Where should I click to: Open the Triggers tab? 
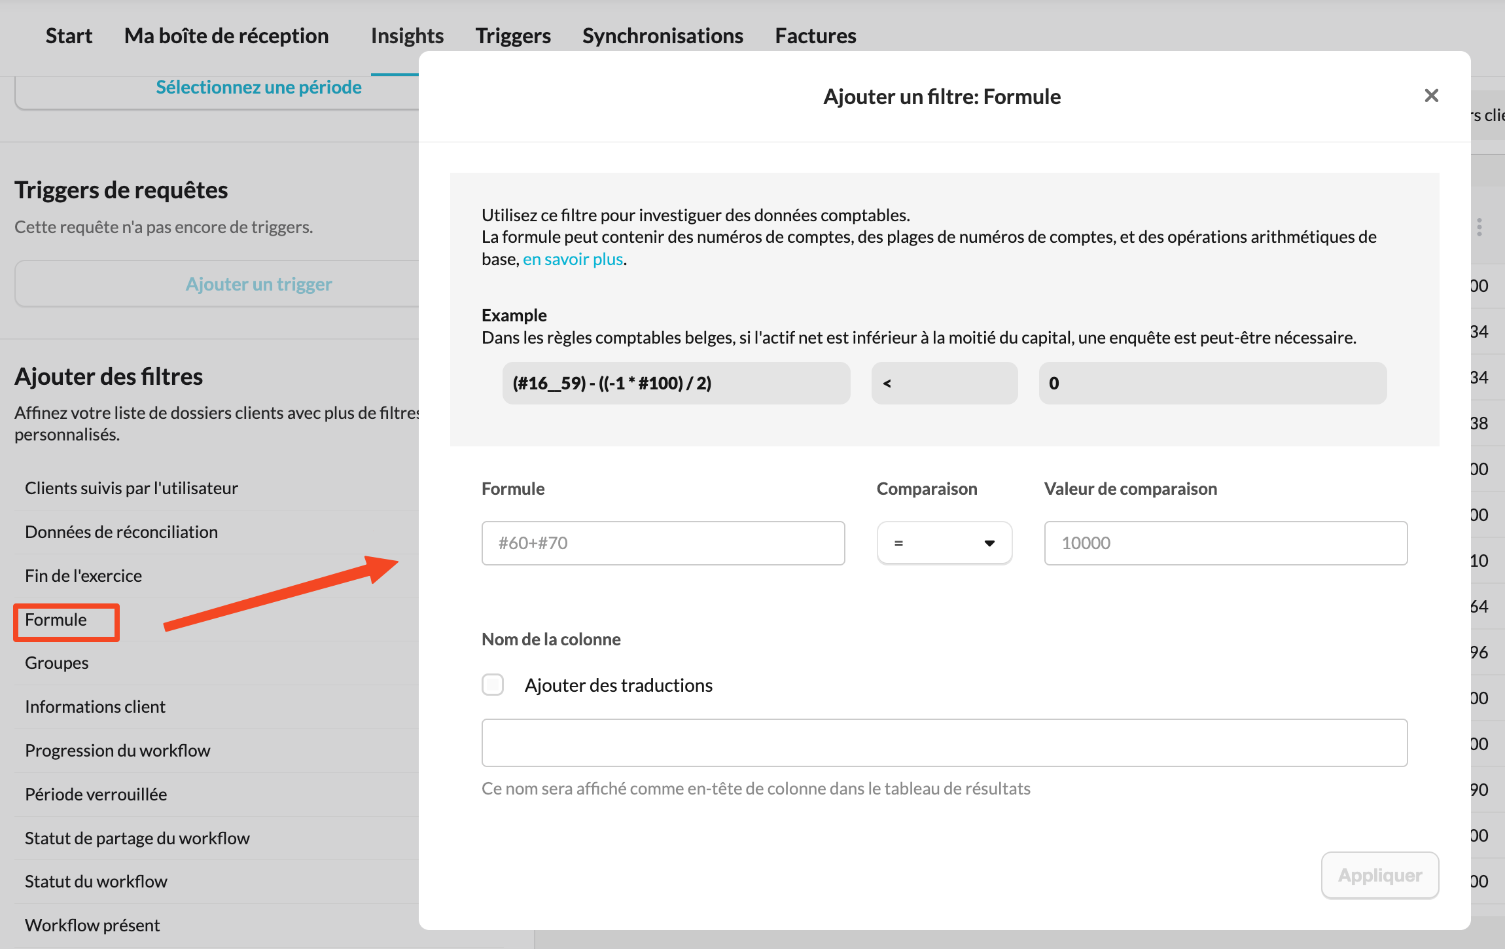513,36
